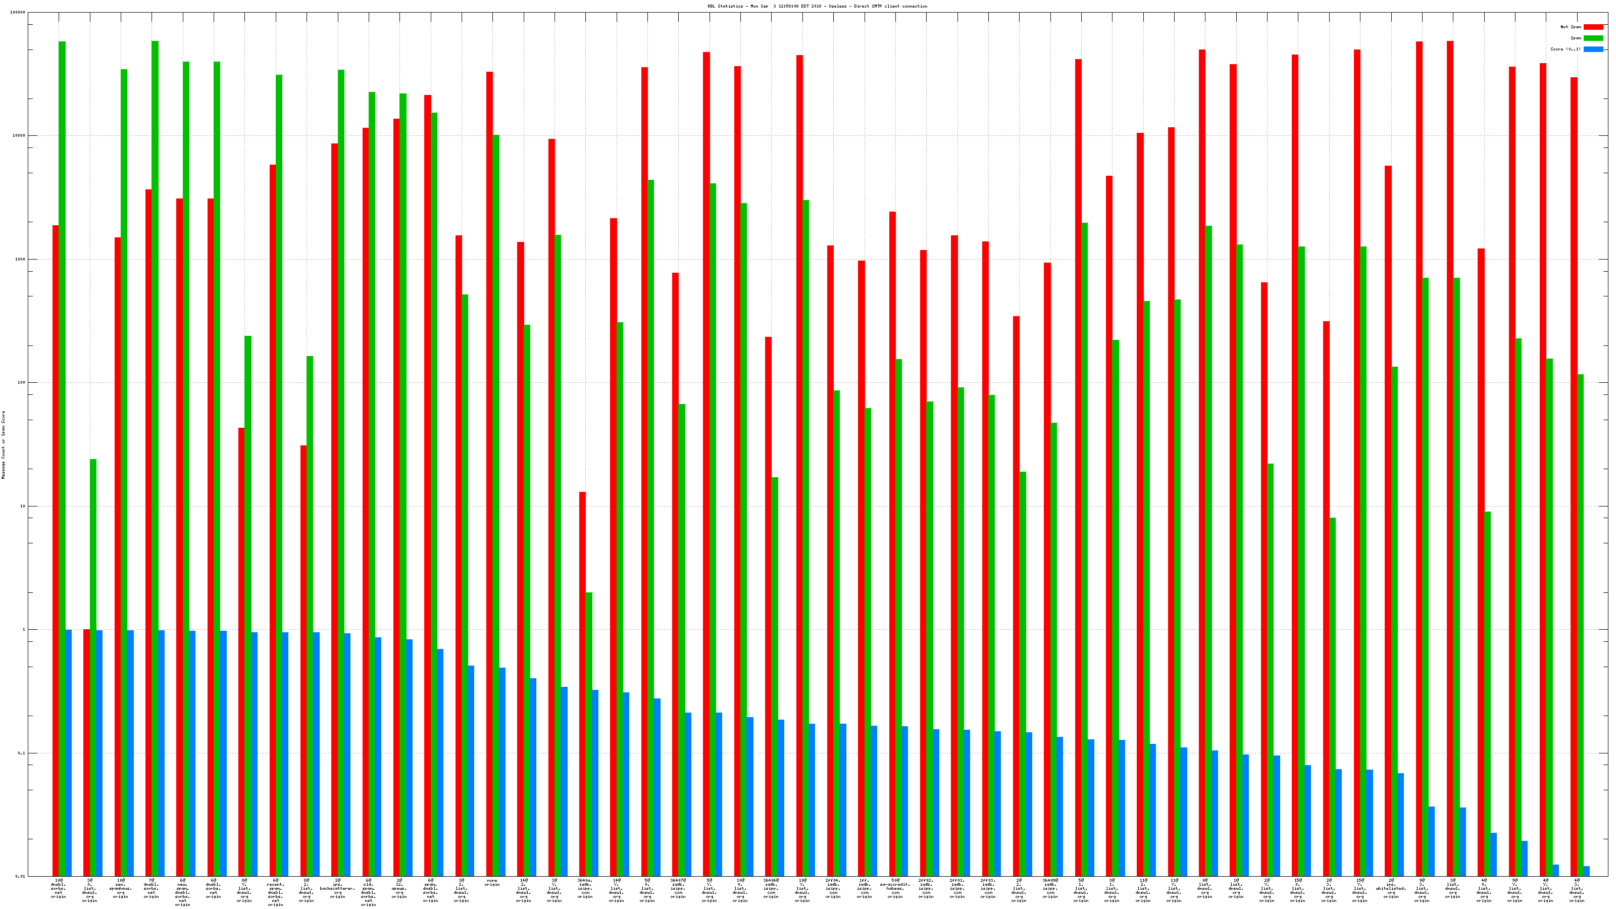Click the vertical 'Message Count or Spam Score' axis label
1616x909 pixels.
[3, 445]
